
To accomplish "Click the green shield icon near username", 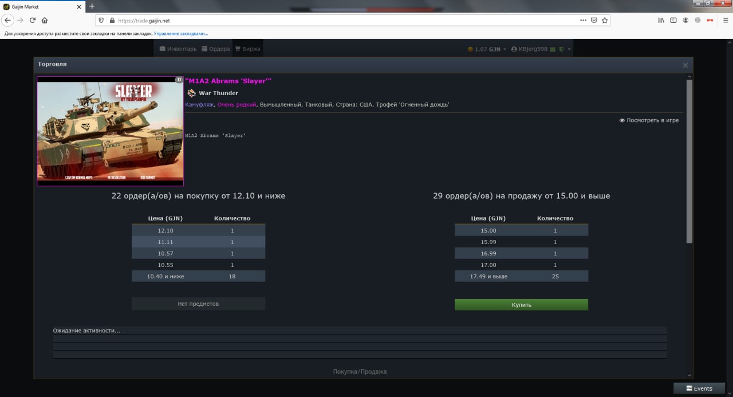I will 562,49.
